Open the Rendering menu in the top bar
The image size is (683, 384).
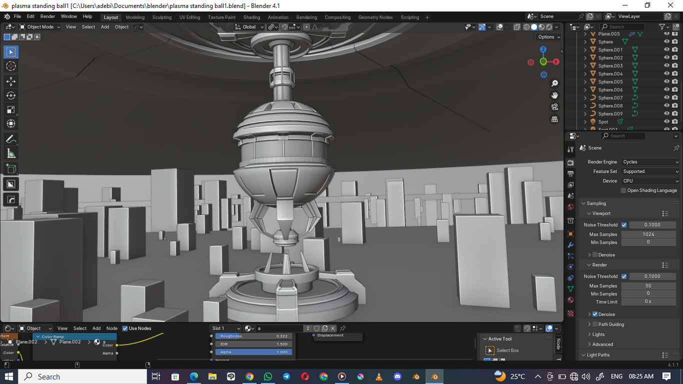pyautogui.click(x=306, y=16)
